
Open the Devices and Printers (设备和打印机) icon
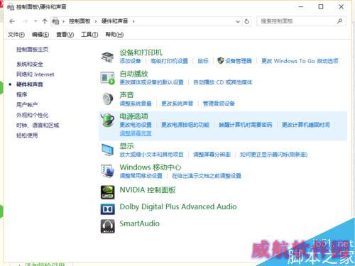pos(107,57)
